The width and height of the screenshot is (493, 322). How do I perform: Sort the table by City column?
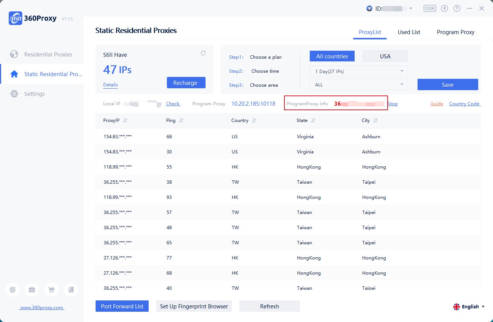[375, 120]
